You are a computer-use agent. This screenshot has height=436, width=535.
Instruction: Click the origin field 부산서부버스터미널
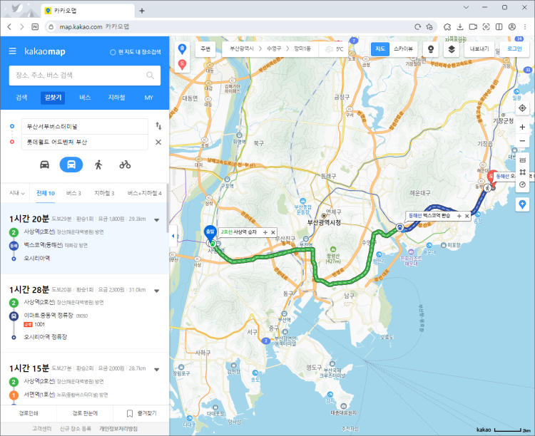pos(85,127)
